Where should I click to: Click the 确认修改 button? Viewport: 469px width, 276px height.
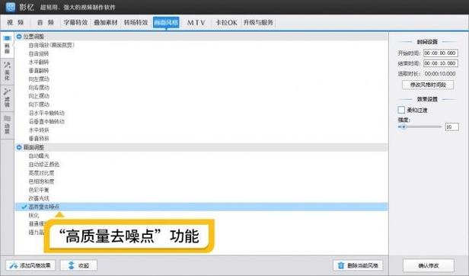point(429,265)
